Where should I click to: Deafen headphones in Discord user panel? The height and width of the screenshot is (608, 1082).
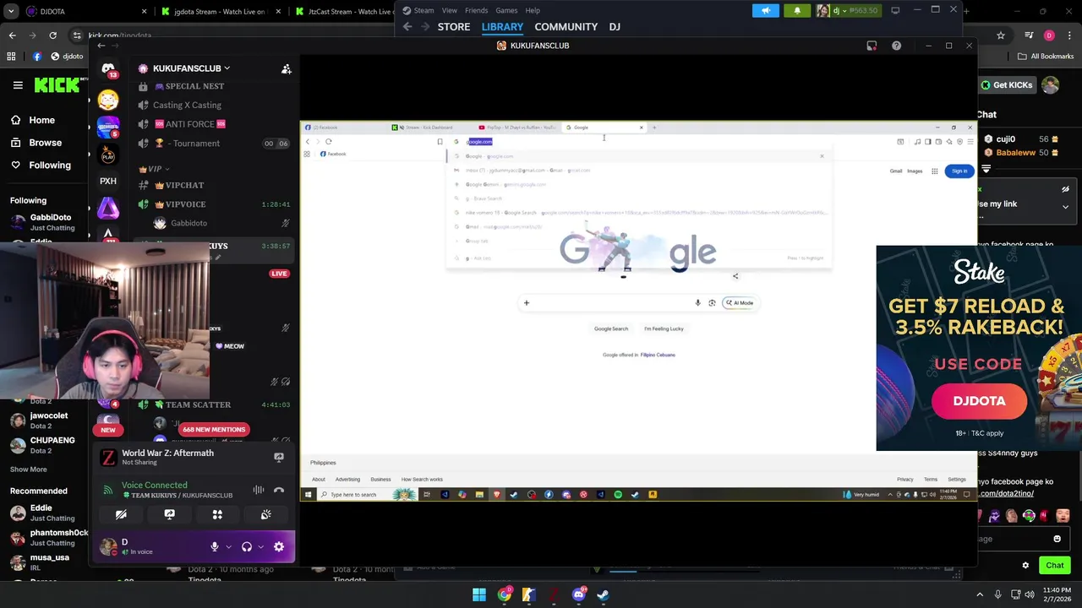[247, 547]
